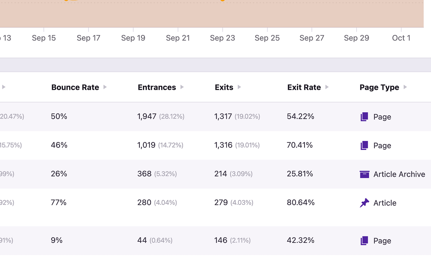Click the Exit Rate sort chevron

[327, 87]
